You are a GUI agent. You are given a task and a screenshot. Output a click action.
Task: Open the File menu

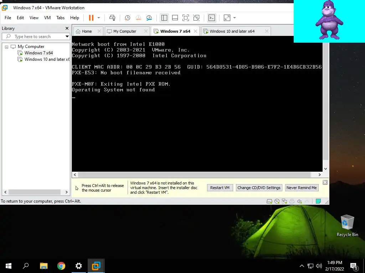pyautogui.click(x=8, y=18)
